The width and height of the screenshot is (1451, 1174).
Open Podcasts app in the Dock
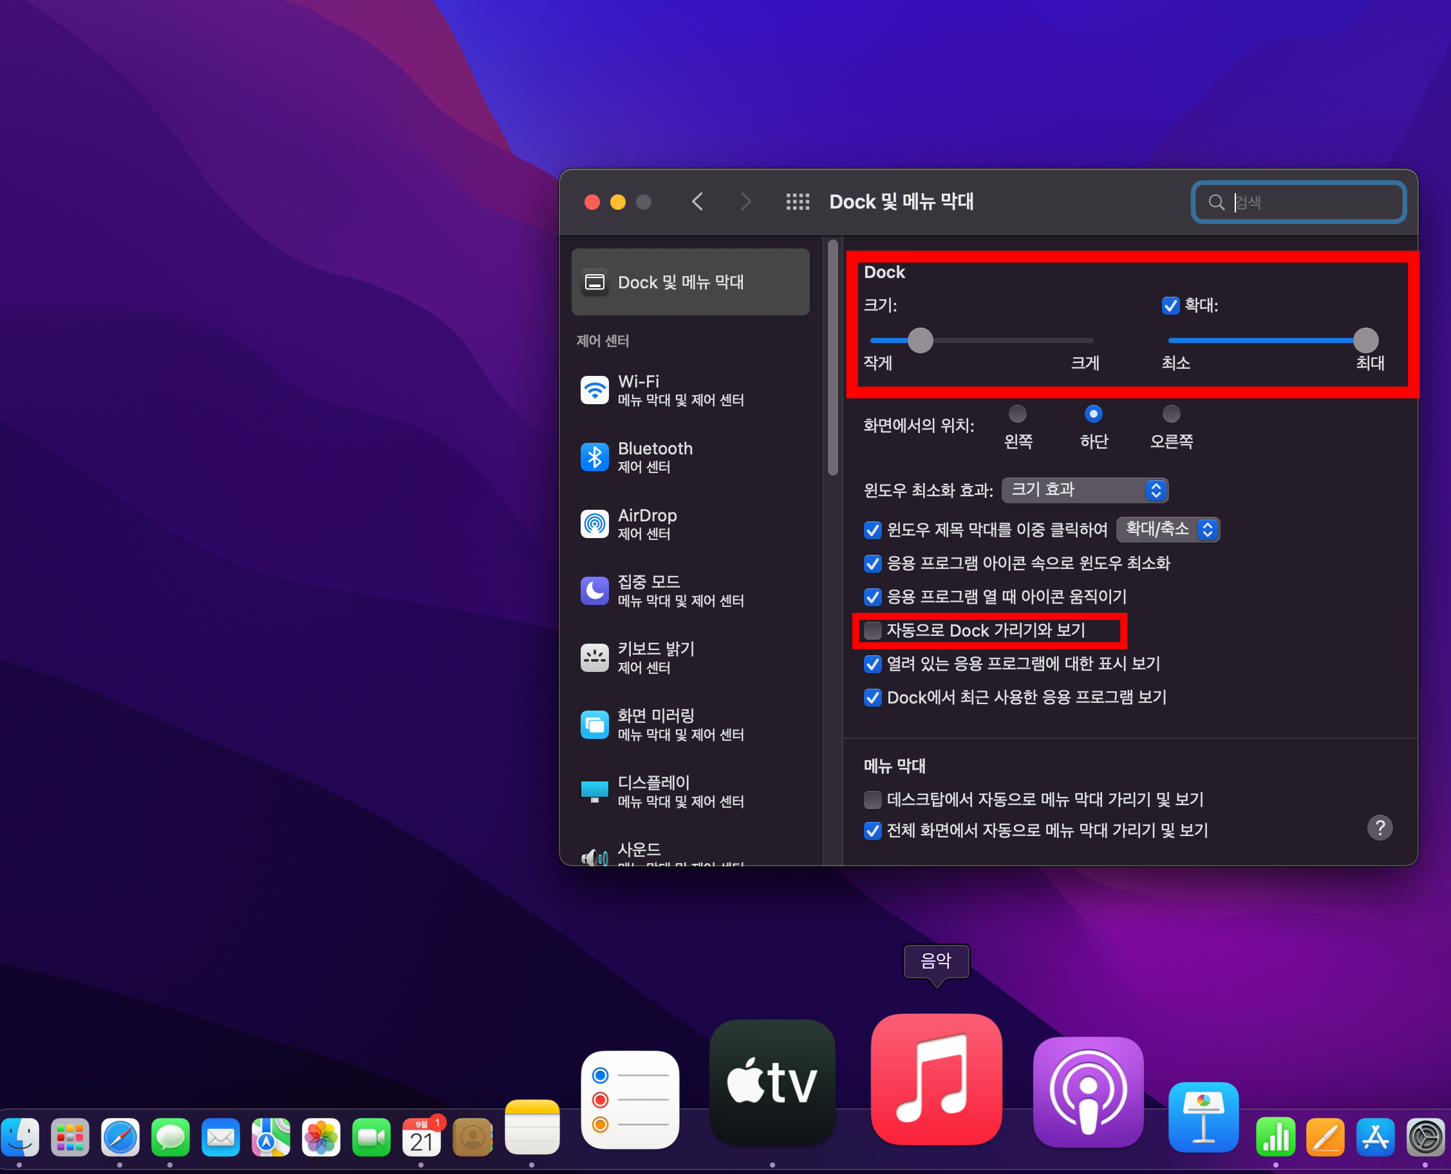coord(1088,1092)
